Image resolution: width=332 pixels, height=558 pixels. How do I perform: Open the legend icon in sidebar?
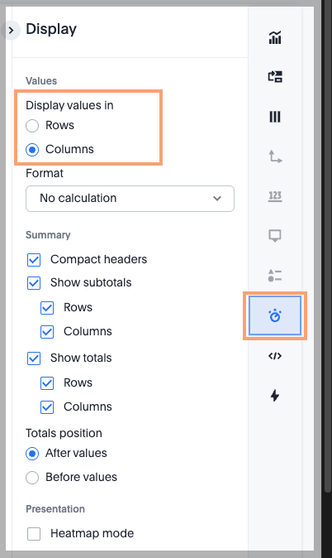coord(275,276)
